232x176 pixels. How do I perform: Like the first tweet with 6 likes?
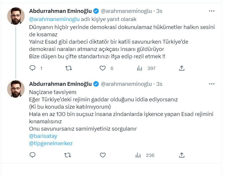102,68
